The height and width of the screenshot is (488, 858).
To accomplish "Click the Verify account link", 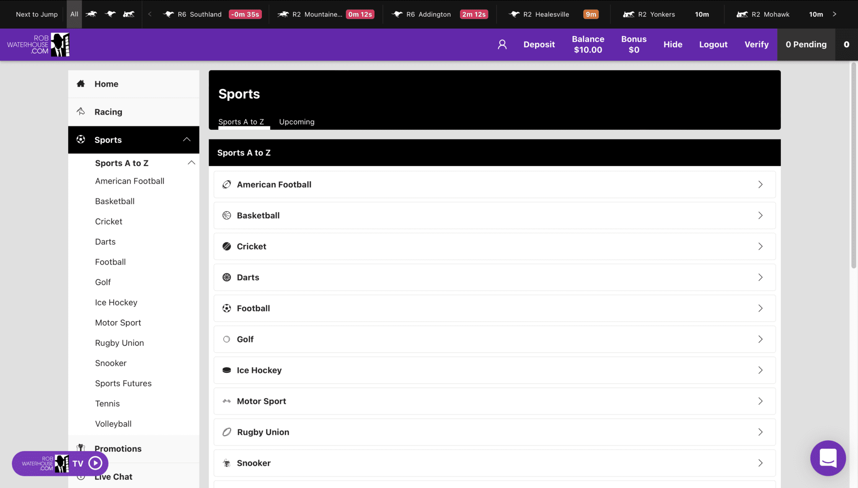I will pyautogui.click(x=756, y=44).
